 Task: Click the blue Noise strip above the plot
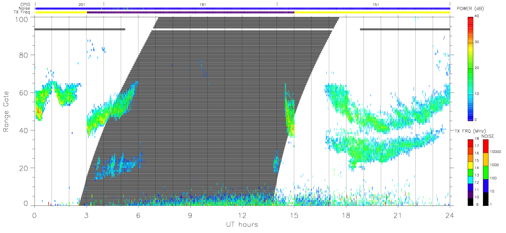pos(242,8)
